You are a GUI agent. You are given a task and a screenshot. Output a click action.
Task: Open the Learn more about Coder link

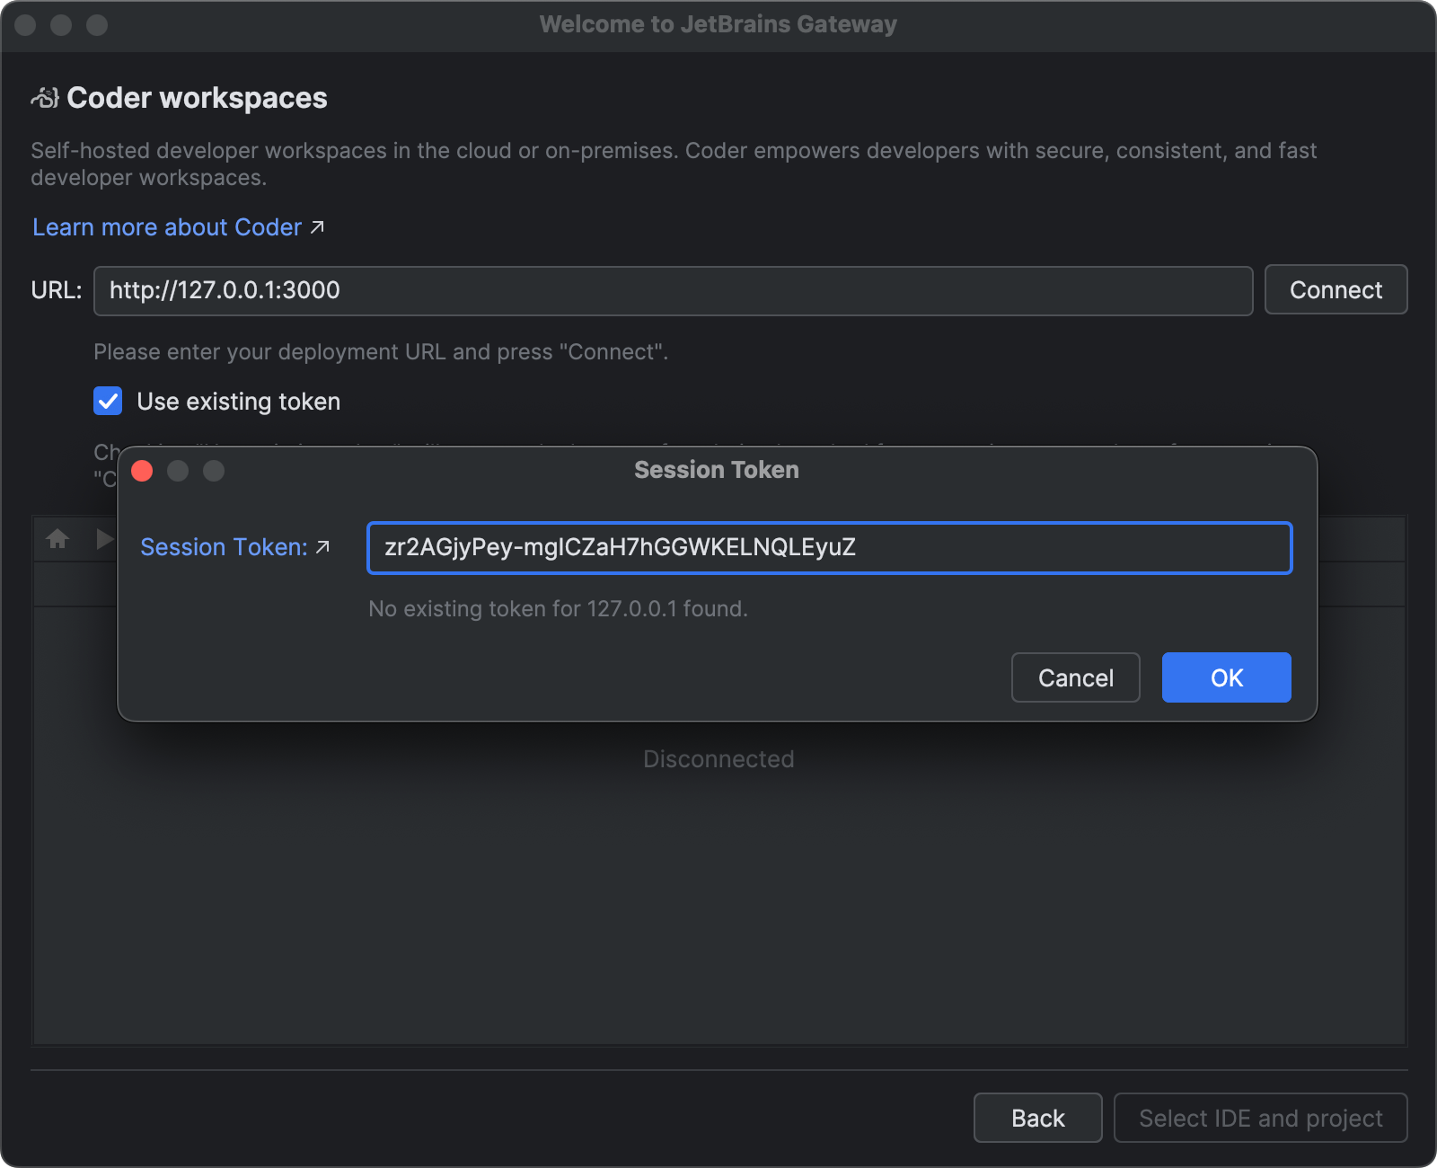tap(167, 227)
